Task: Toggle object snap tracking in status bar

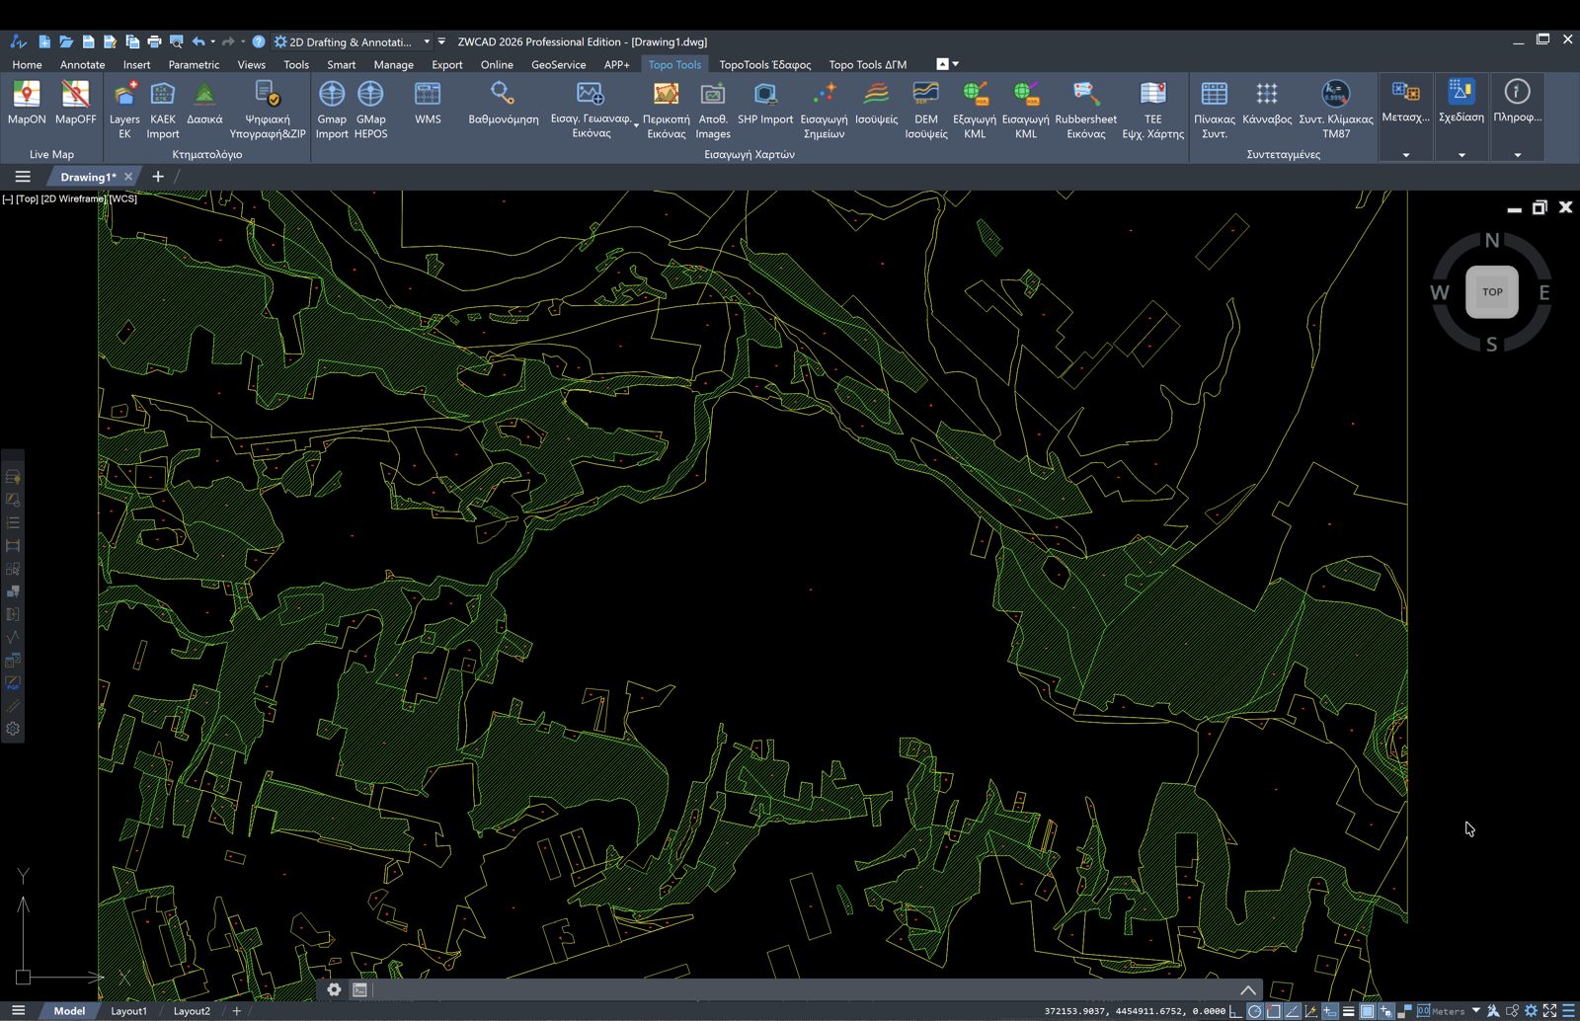Action: 1292,1011
